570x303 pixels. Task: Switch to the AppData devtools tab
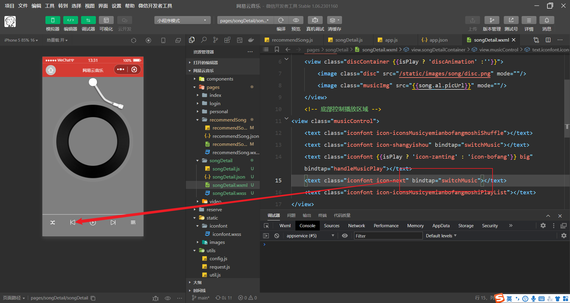tap(441, 226)
